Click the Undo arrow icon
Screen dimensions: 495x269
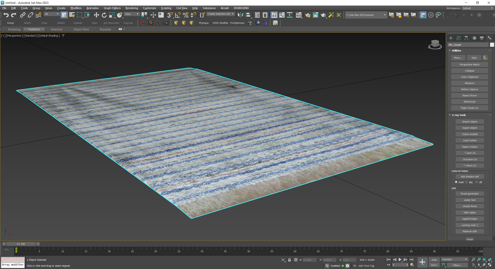click(x=6, y=15)
